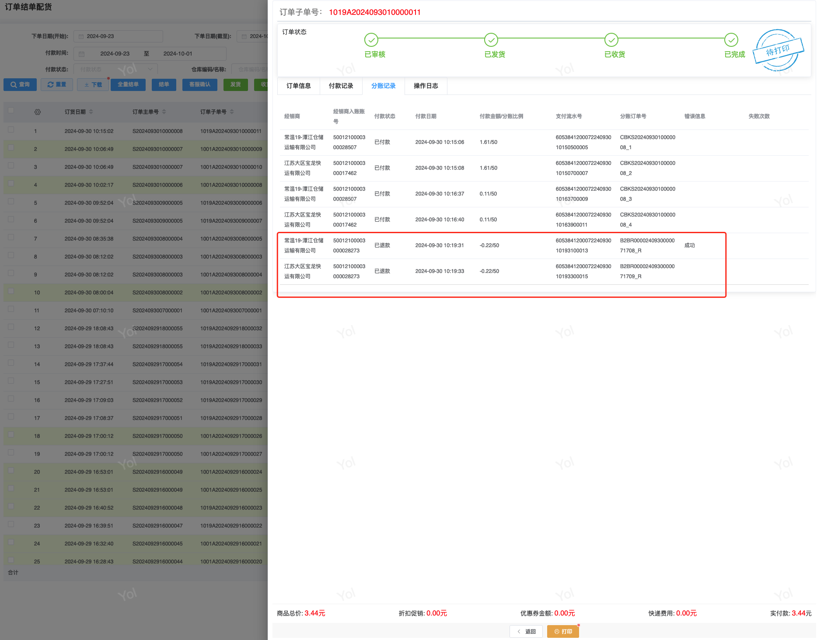Sort by 订单主单号 column arrows
This screenshot has width=817, height=640.
[x=164, y=112]
